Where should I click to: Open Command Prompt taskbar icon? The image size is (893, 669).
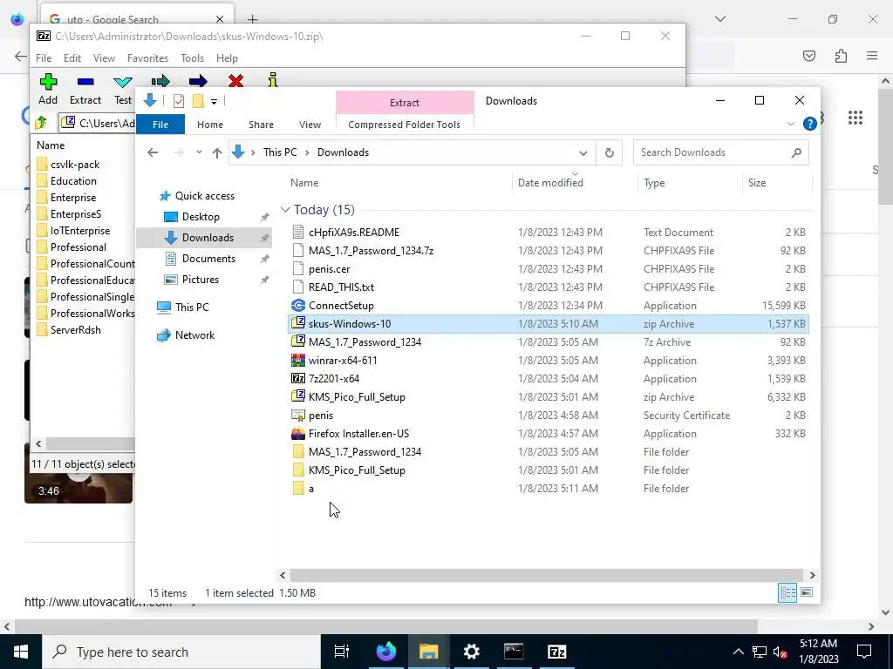(x=514, y=652)
